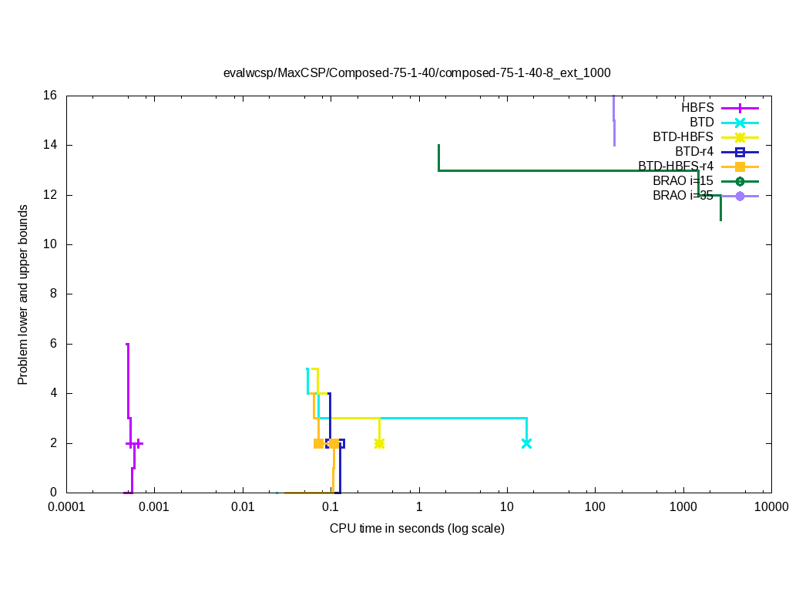
Task: Click the 16 tick label on the y-axis
Action: 50,96
